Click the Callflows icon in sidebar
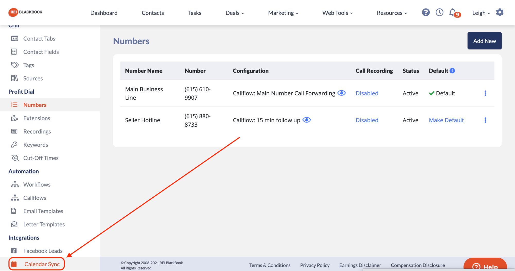The height and width of the screenshot is (271, 515). pyautogui.click(x=15, y=198)
